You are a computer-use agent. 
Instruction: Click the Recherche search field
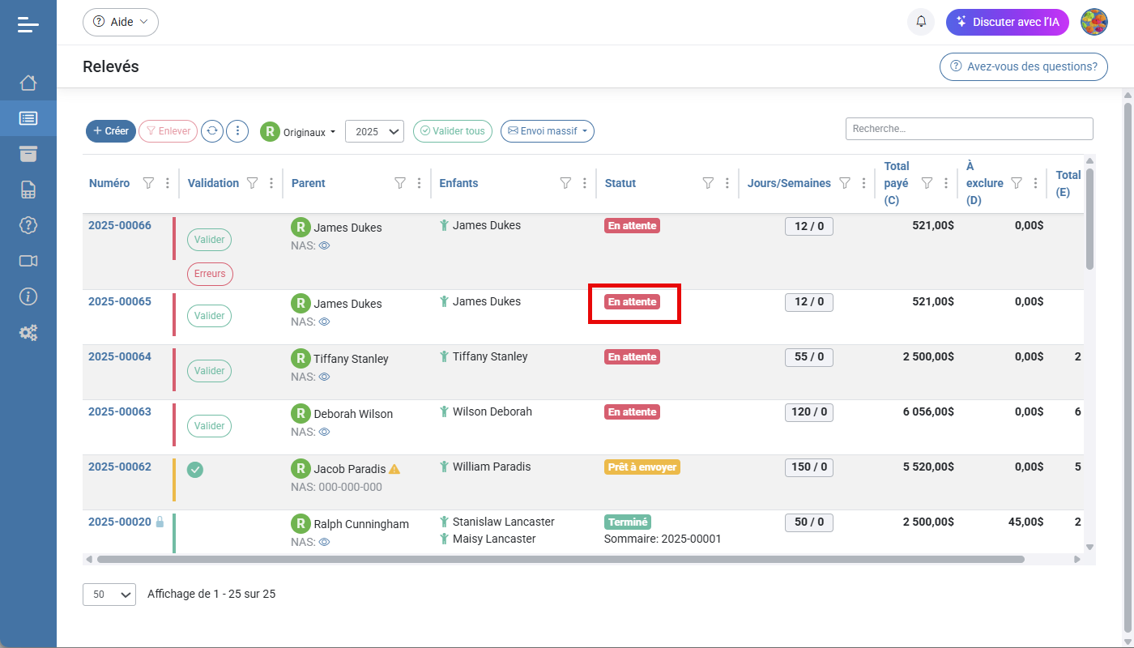point(969,129)
